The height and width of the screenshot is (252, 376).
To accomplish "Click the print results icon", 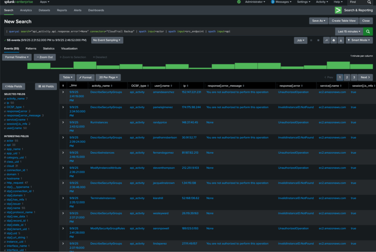I will coord(333,40).
